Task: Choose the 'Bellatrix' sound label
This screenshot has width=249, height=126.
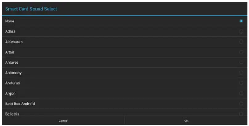Action: click(x=12, y=114)
